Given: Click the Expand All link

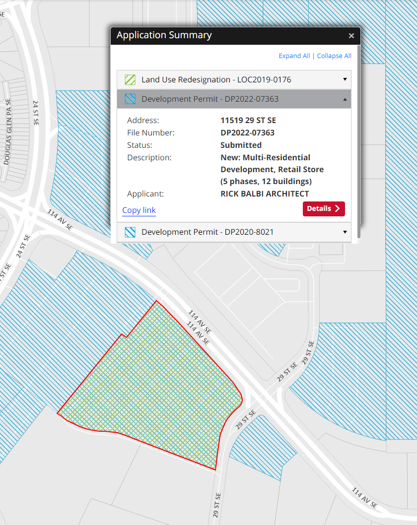Looking at the screenshot, I should click(x=294, y=56).
